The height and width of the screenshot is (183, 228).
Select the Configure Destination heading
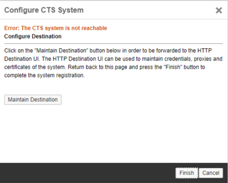click(33, 36)
